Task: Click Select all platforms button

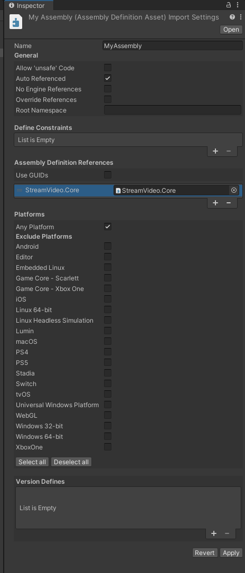Action: coord(32,462)
